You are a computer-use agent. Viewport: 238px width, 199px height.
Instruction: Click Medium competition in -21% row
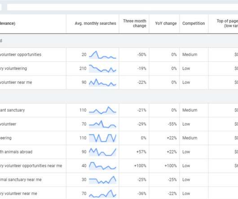tap(190, 110)
